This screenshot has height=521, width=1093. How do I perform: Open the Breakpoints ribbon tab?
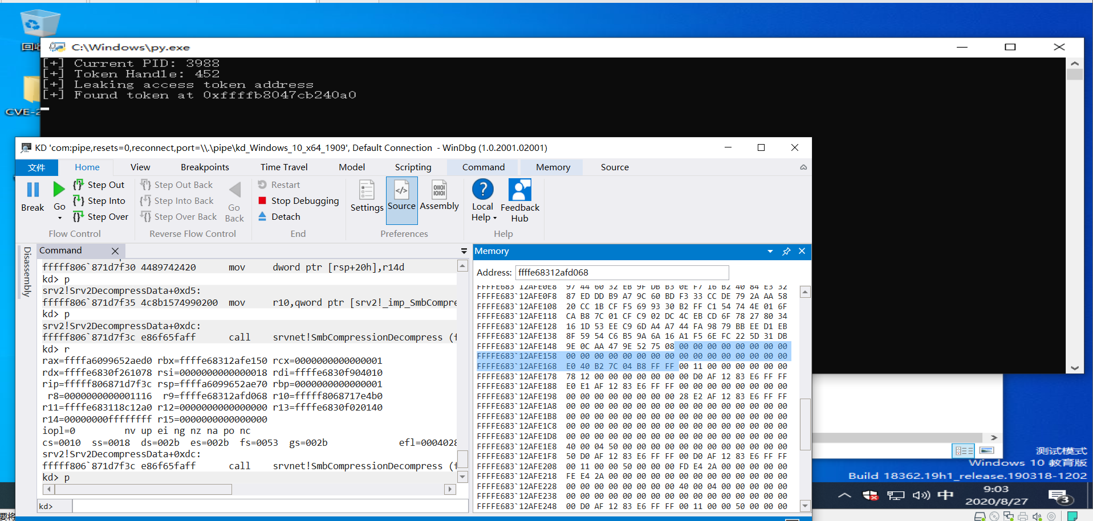205,167
